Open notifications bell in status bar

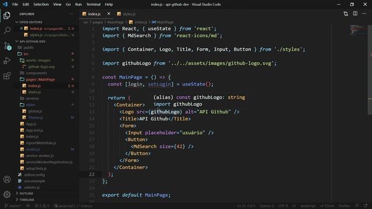(366, 206)
